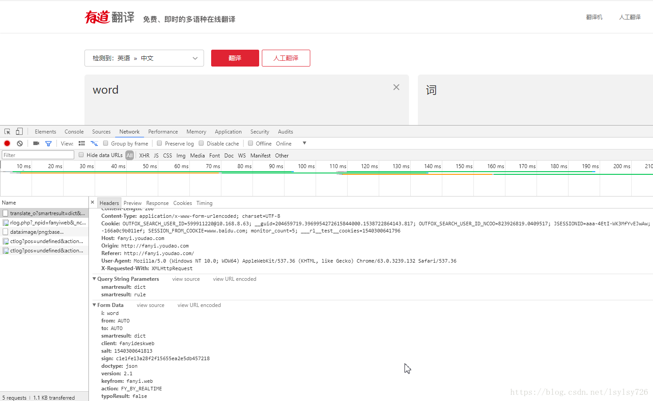Clear the word input with the X
The height and width of the screenshot is (401, 653).
pyautogui.click(x=396, y=87)
